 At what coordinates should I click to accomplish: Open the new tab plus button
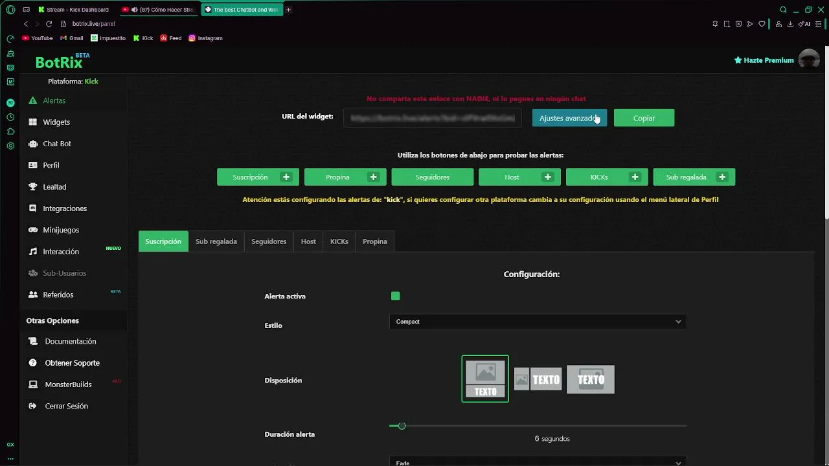(x=288, y=10)
